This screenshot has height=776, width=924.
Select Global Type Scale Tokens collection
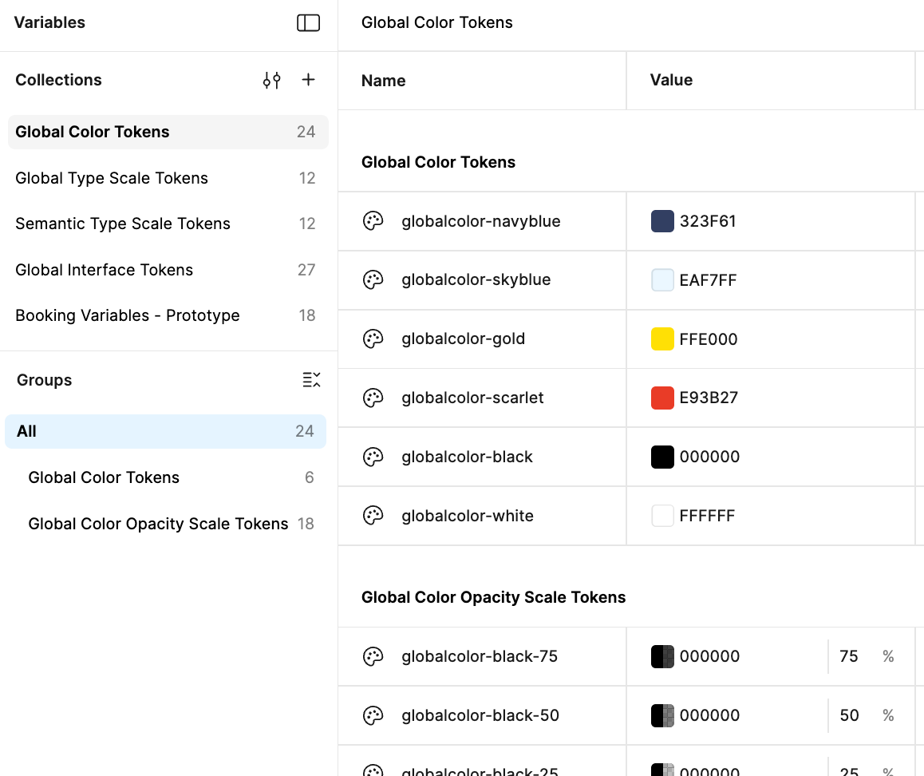point(112,178)
